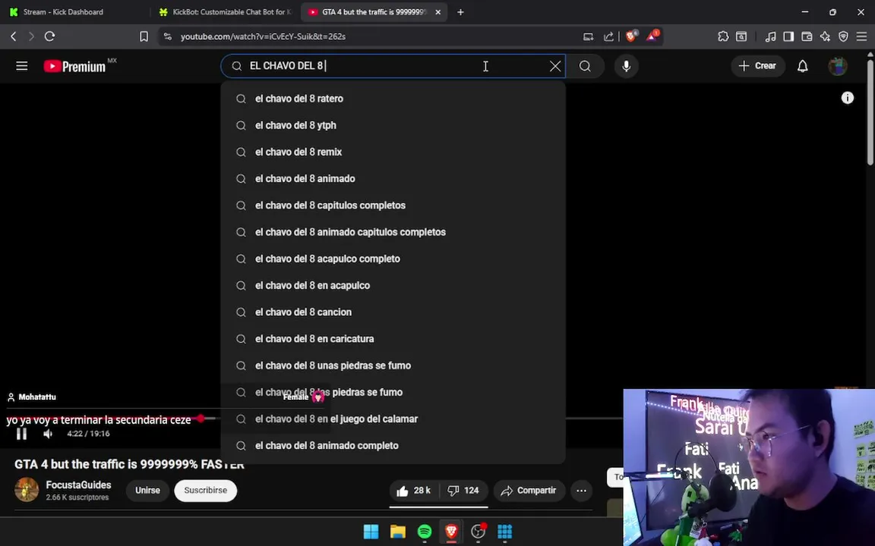Open the browser extensions puzzle icon
Image resolution: width=875 pixels, height=546 pixels.
click(723, 36)
